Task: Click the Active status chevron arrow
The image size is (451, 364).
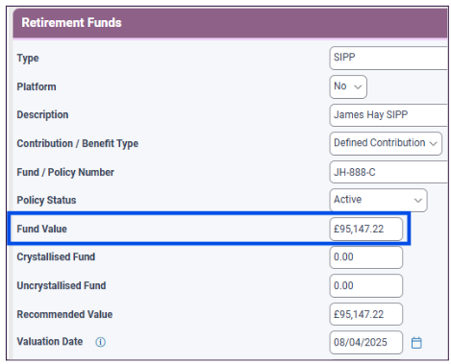Action: (x=418, y=201)
